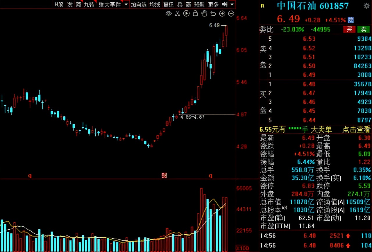The height and width of the screenshot is (252, 372).
Task: Select buy level 5 price 6.44
Action: [x=309, y=120]
